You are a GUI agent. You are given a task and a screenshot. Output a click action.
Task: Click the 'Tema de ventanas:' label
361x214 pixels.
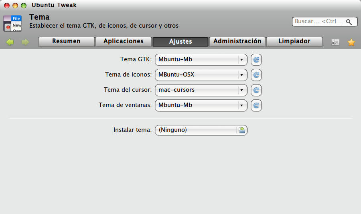[x=125, y=105]
